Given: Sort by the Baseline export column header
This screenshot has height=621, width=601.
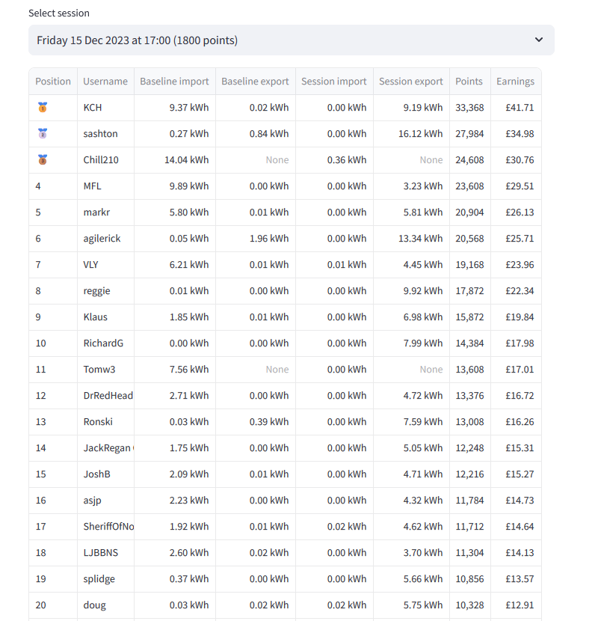Looking at the screenshot, I should pyautogui.click(x=255, y=82).
